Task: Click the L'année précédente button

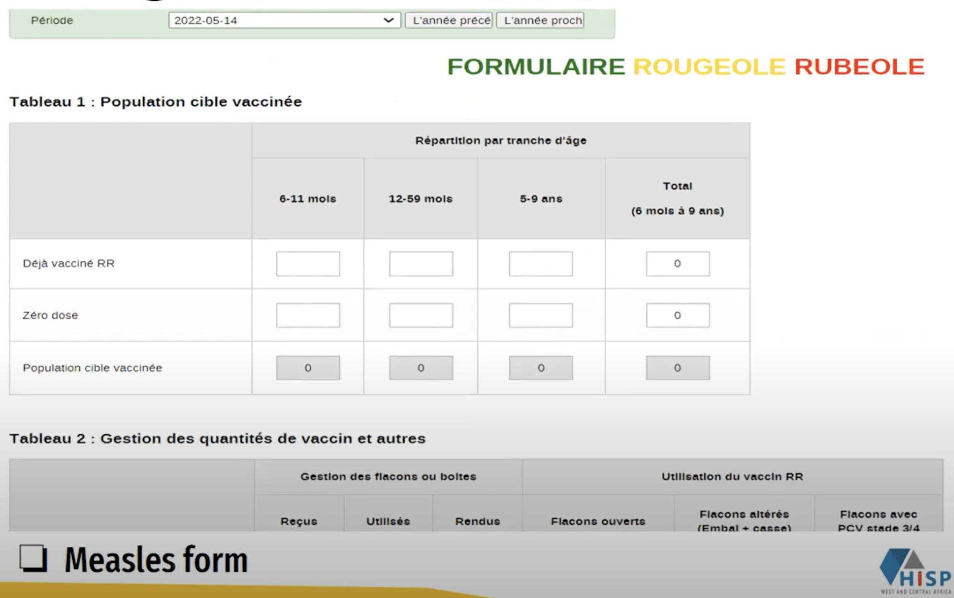Action: [449, 20]
